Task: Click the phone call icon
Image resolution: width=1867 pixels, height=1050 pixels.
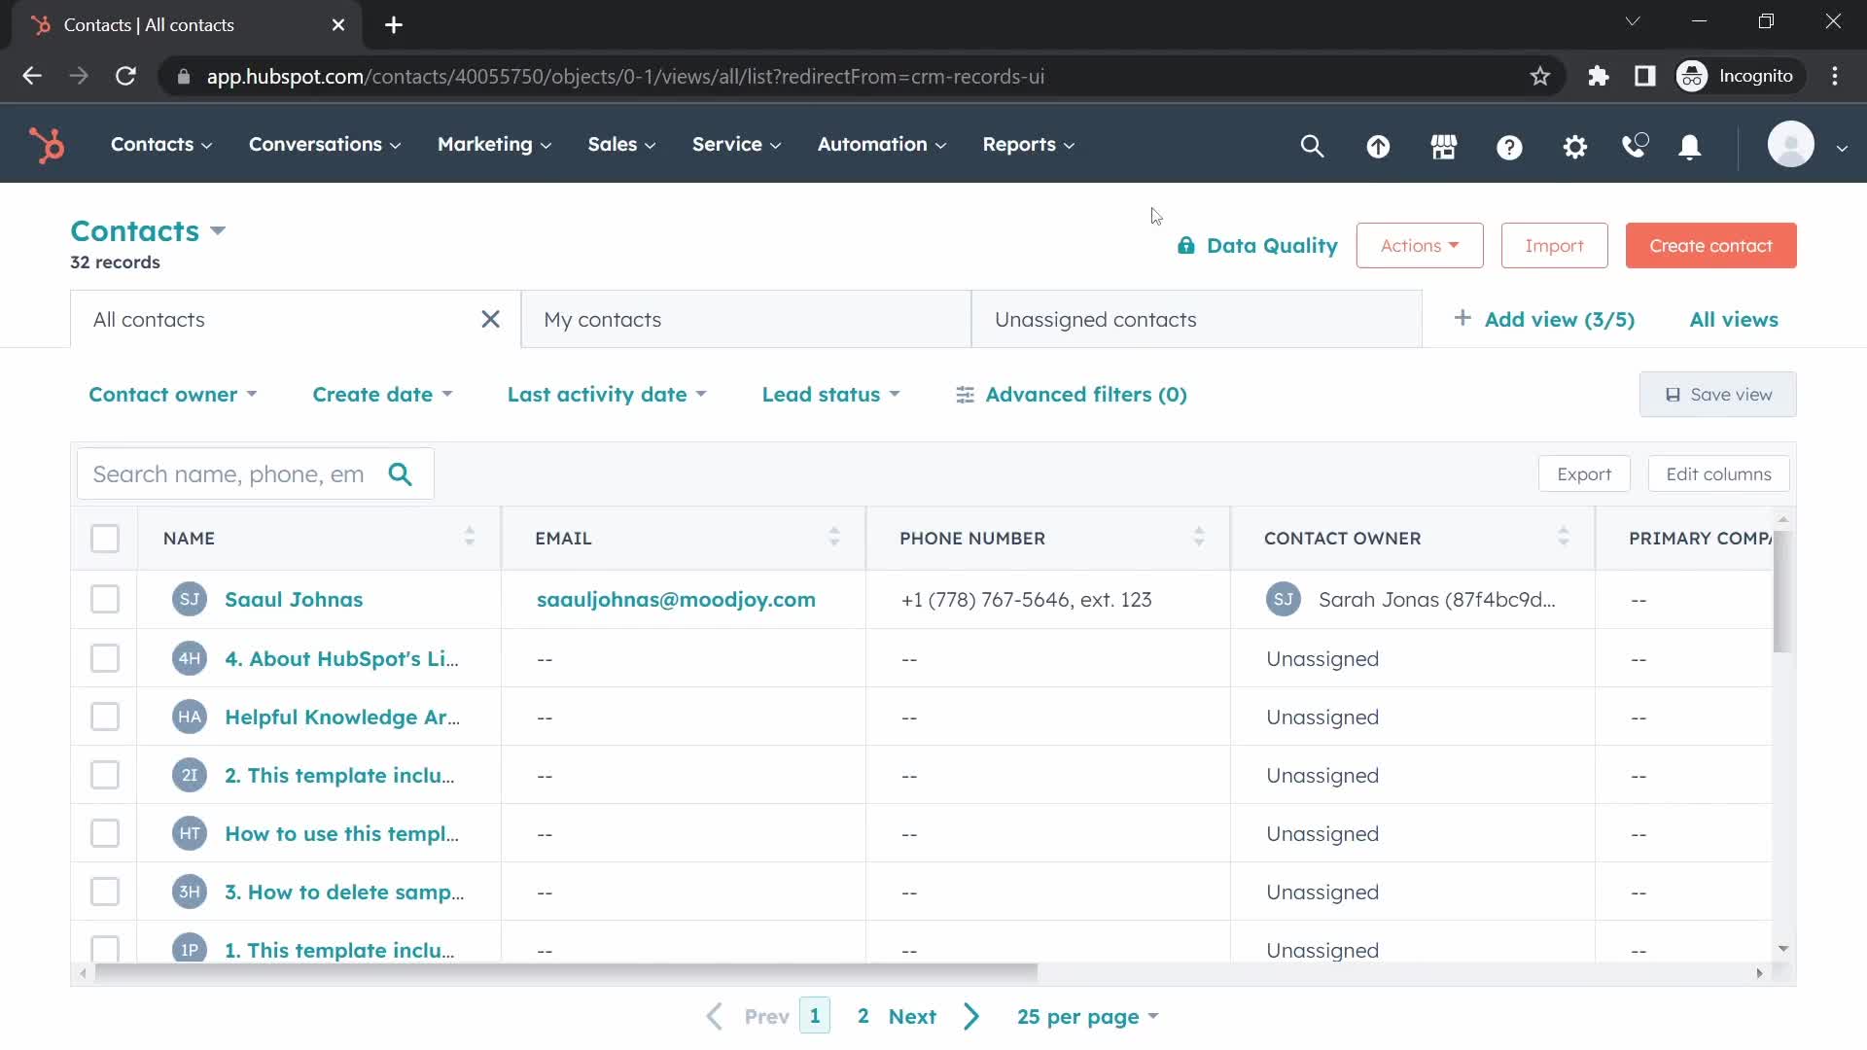Action: tap(1637, 144)
